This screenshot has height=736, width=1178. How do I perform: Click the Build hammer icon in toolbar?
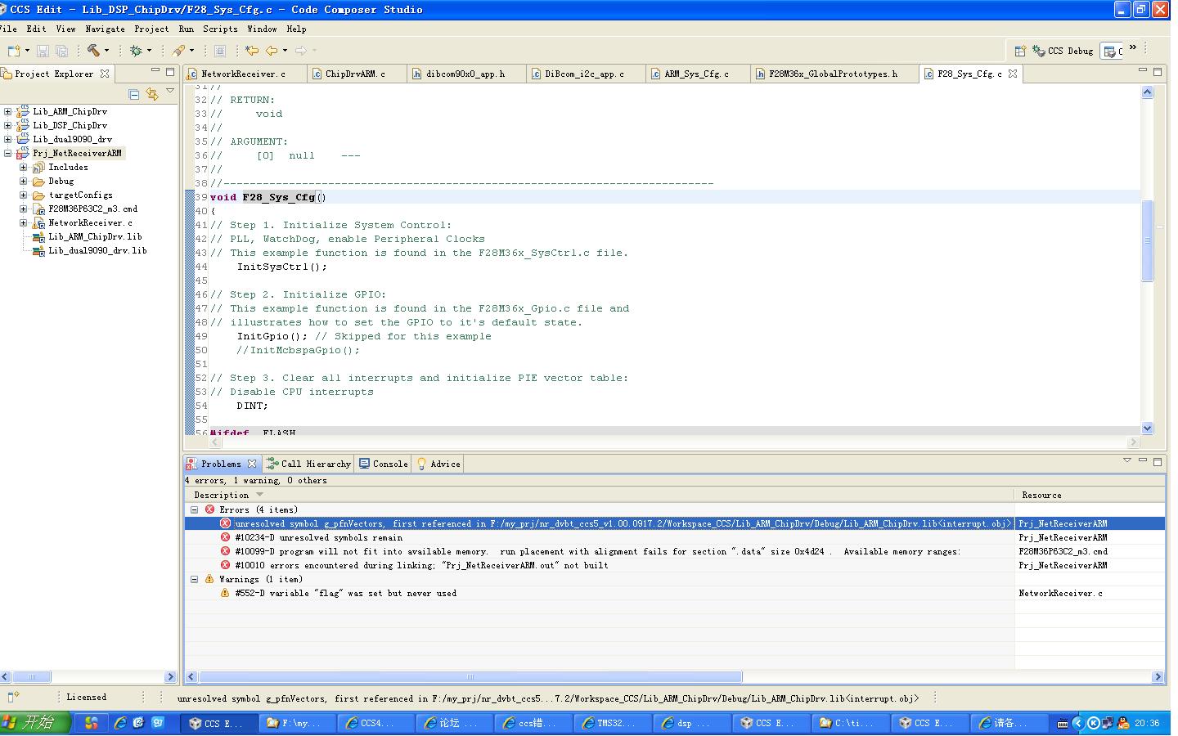click(x=93, y=51)
